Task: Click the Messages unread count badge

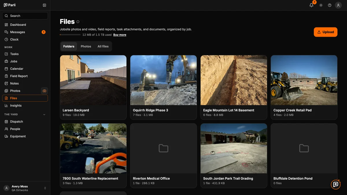Action: coord(44,32)
